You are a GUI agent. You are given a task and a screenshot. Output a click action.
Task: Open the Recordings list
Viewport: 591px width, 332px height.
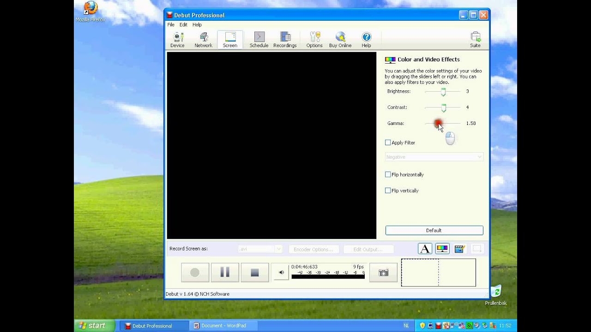285,40
